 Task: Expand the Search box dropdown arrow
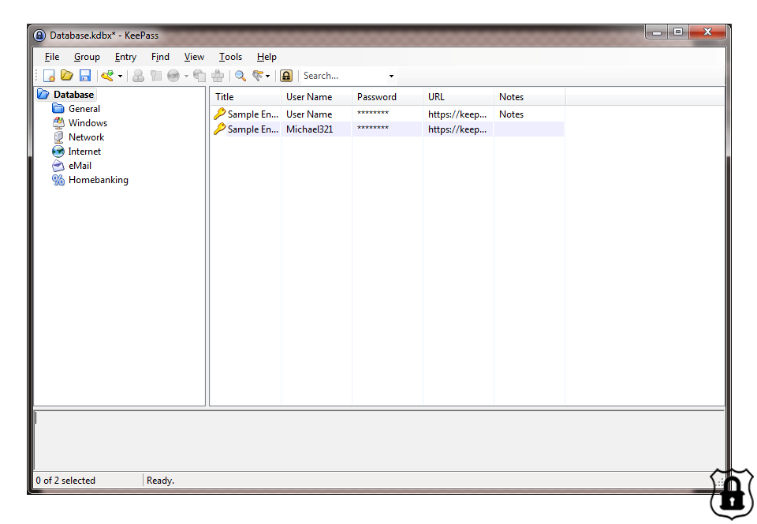pos(392,77)
